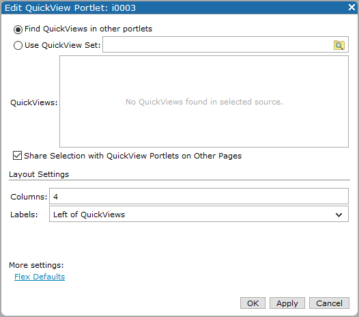This screenshot has height=317, width=359.
Task: Toggle Share Selection with QuickView Portlets checkbox
Action: pos(17,155)
